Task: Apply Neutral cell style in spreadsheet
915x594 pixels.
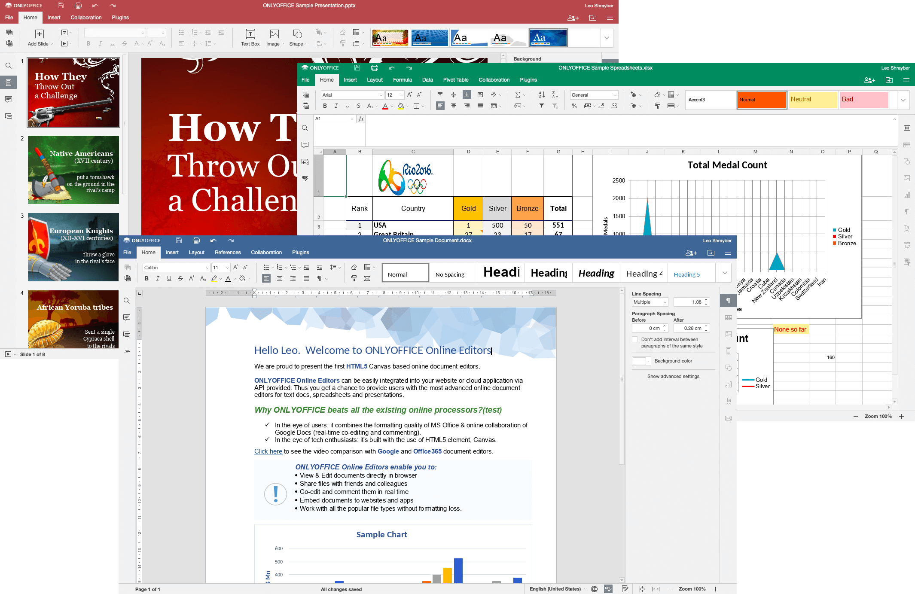Action: [x=813, y=100]
